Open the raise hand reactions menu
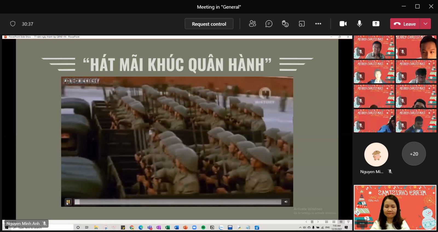The width and height of the screenshot is (438, 232). (x=285, y=24)
